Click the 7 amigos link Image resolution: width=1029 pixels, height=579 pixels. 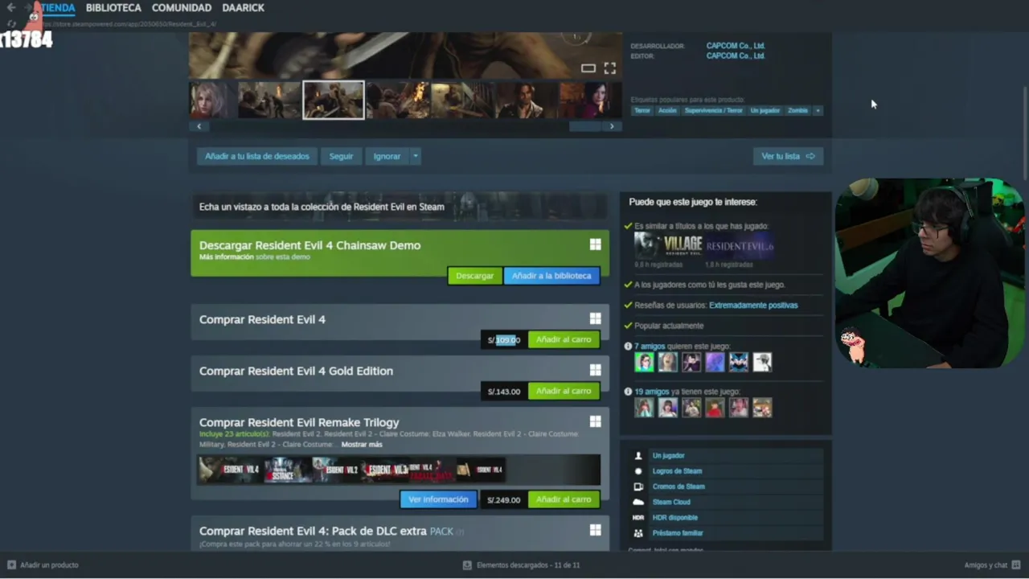pyautogui.click(x=650, y=347)
